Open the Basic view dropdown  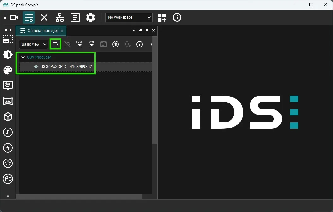coord(33,44)
